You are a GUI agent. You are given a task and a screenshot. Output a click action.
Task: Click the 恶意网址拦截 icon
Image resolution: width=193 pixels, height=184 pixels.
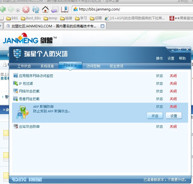[x=16, y=99]
